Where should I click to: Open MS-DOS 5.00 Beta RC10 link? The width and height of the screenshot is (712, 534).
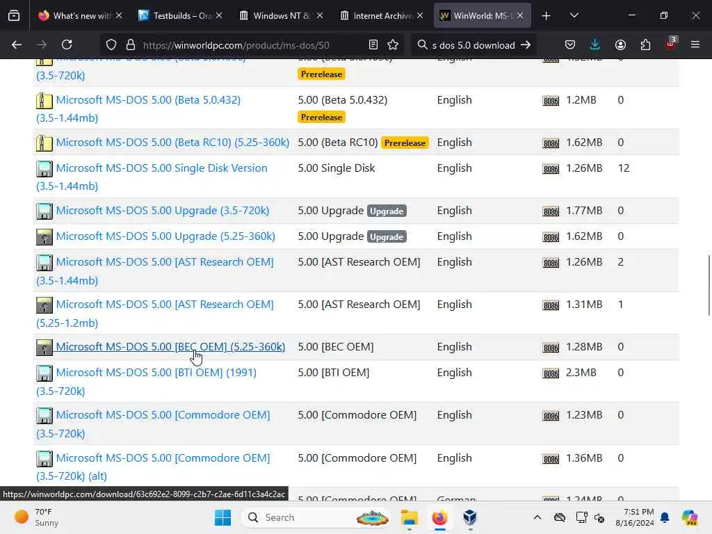pyautogui.click(x=172, y=142)
